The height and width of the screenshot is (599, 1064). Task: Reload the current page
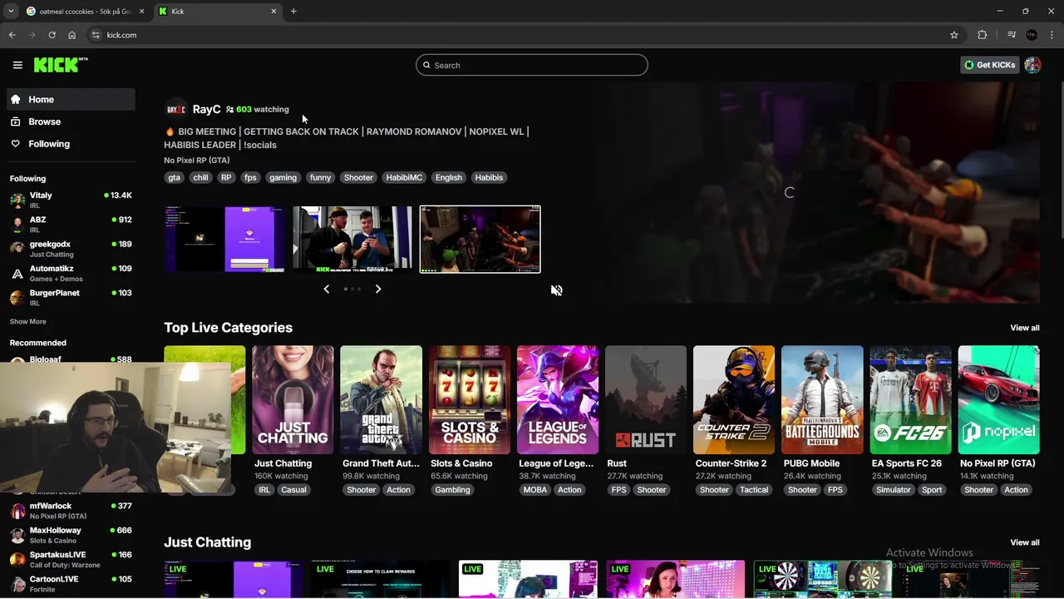[x=52, y=35]
